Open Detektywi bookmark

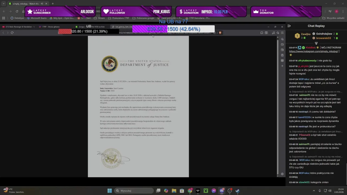click(17, 18)
